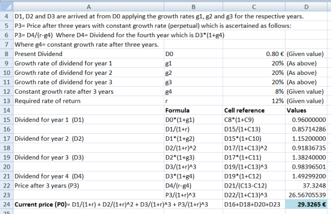Click 'Where g4= constant growth rate' cell

[x=89, y=44]
